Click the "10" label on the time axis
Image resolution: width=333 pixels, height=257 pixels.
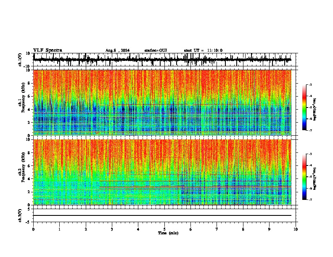pyautogui.click(x=296, y=229)
